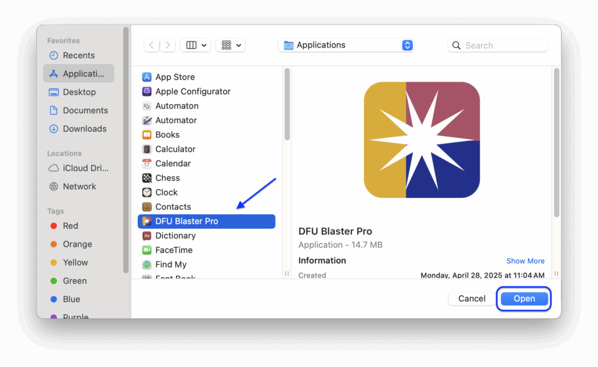Select the FaceTime row text

[174, 250]
